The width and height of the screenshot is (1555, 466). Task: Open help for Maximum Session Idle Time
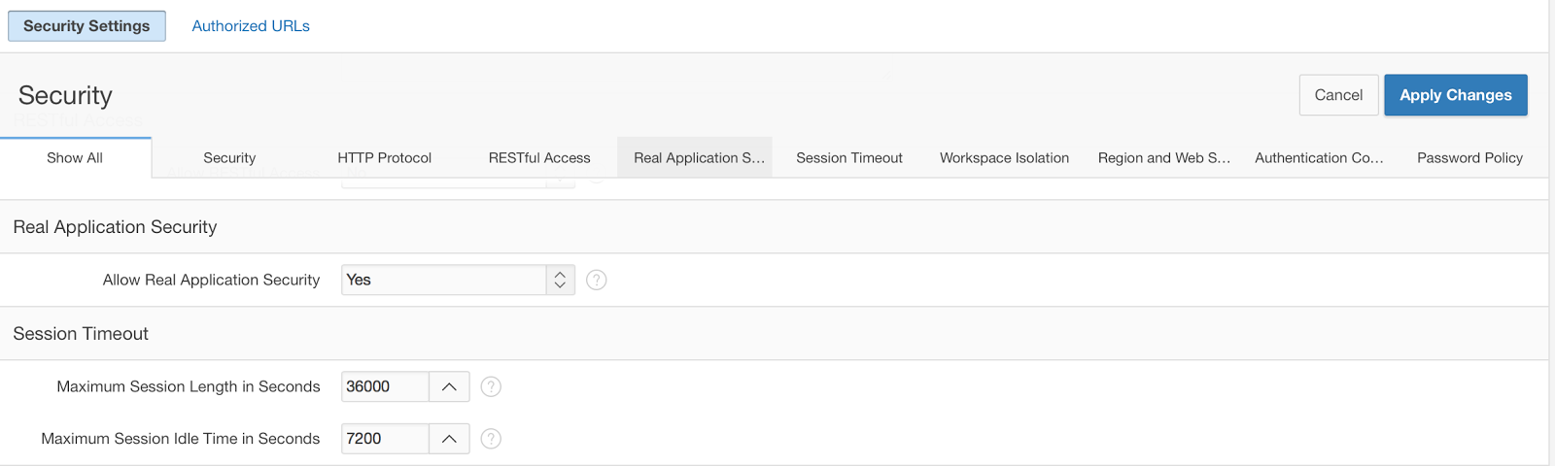point(492,439)
